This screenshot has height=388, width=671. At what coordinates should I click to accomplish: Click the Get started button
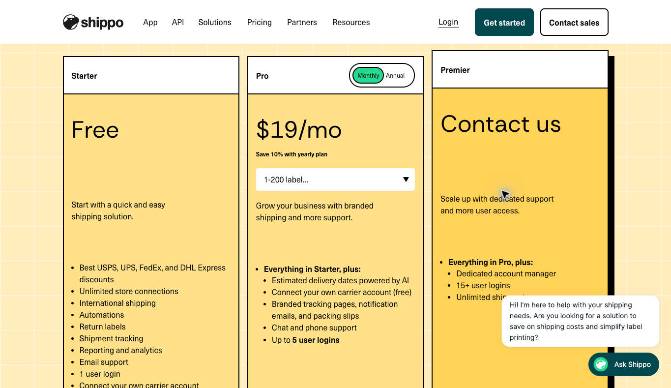click(504, 22)
